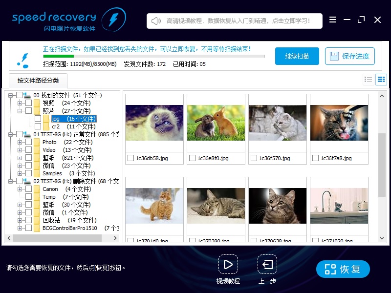Click the thumbnail panel scroll-down arrow
The height and width of the screenshot is (293, 391).
pos(382,238)
